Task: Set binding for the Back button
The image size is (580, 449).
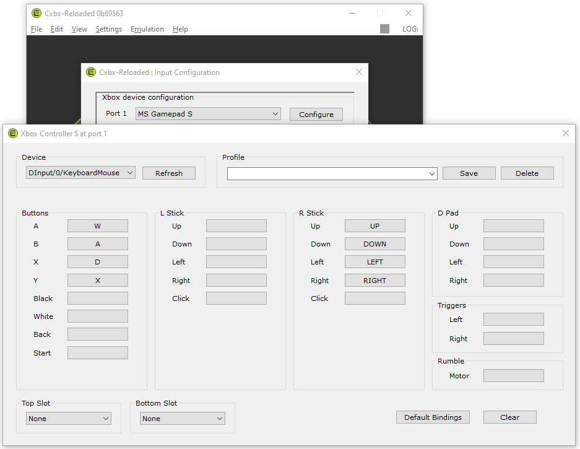Action: coord(98,334)
